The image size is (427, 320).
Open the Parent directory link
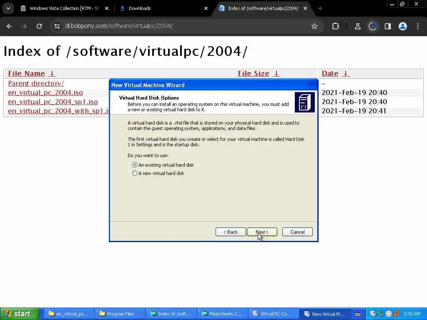coord(36,83)
